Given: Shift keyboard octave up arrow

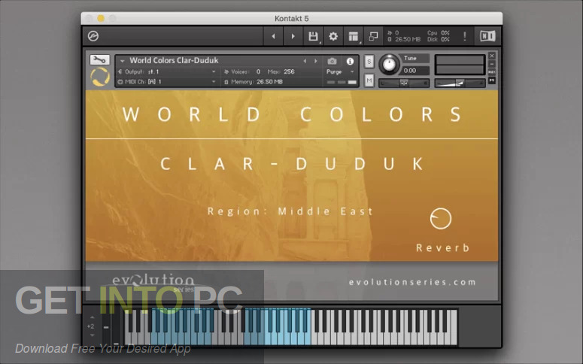Looking at the screenshot, I should point(92,317).
